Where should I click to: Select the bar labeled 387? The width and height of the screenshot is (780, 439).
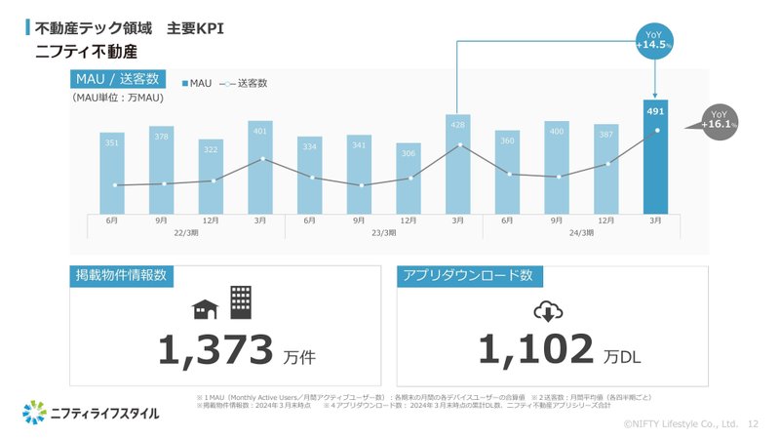click(x=605, y=169)
